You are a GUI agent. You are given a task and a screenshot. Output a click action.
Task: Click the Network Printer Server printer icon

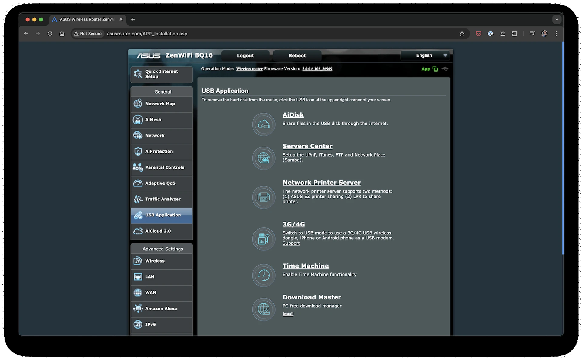point(263,197)
